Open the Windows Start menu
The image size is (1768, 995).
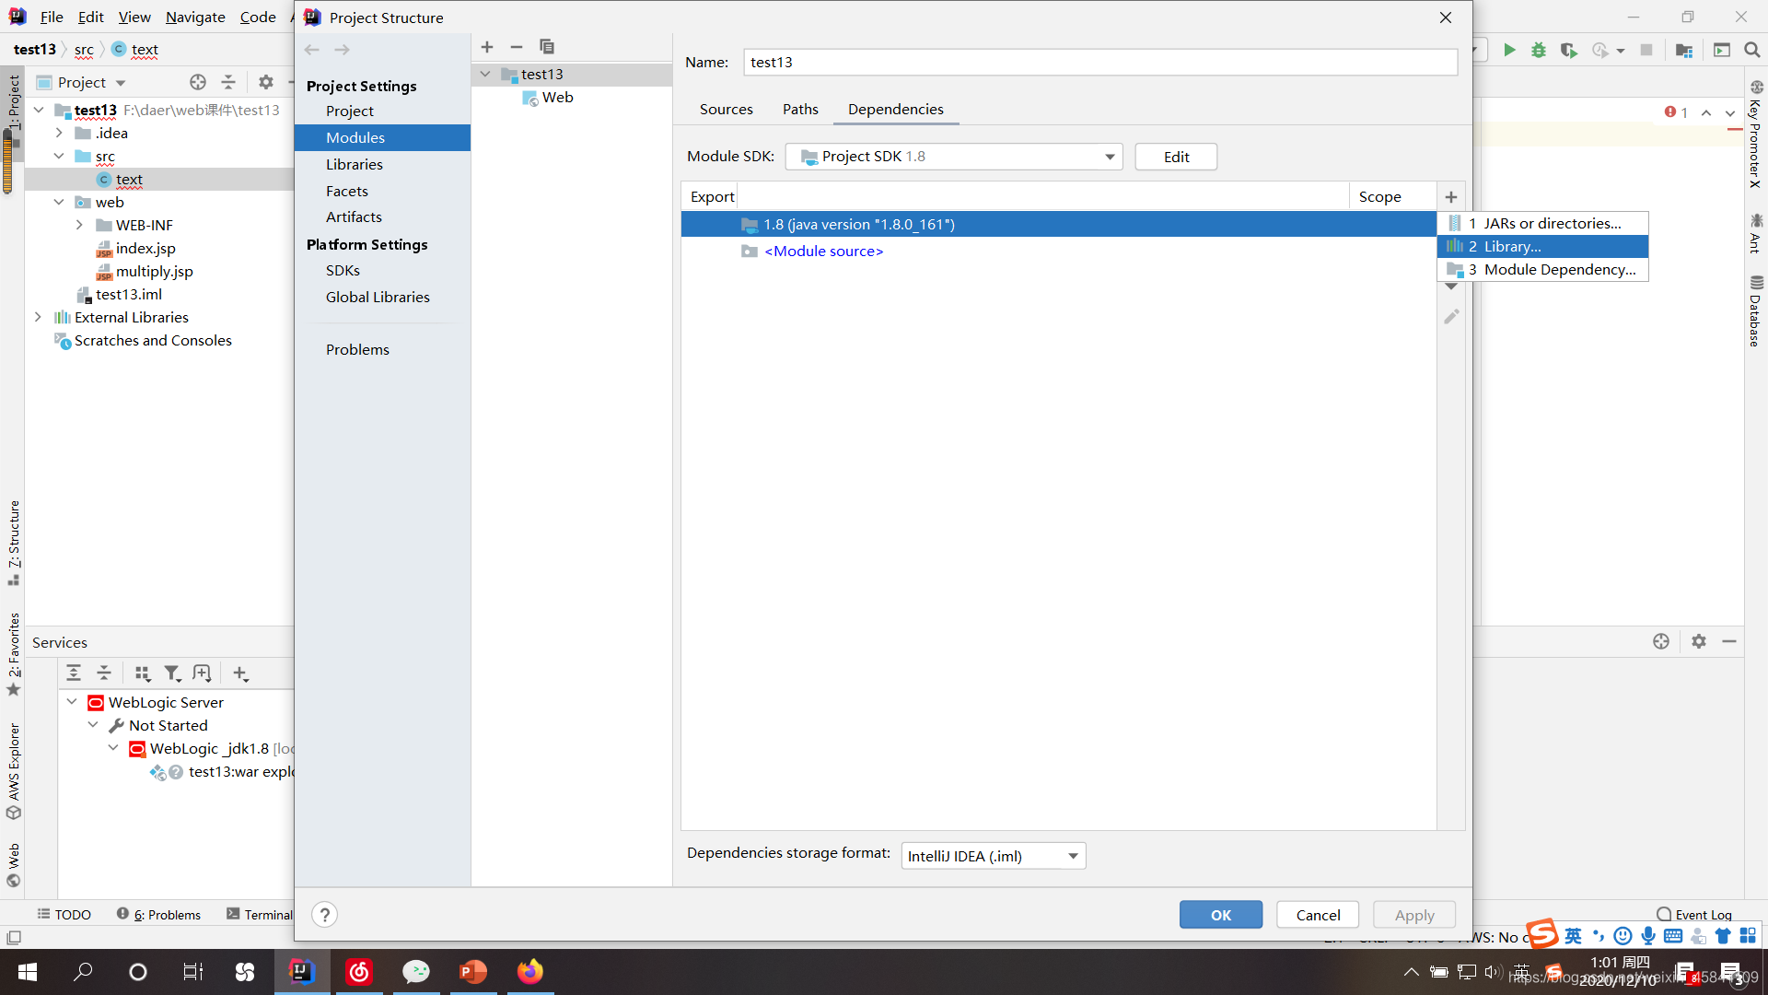(28, 971)
